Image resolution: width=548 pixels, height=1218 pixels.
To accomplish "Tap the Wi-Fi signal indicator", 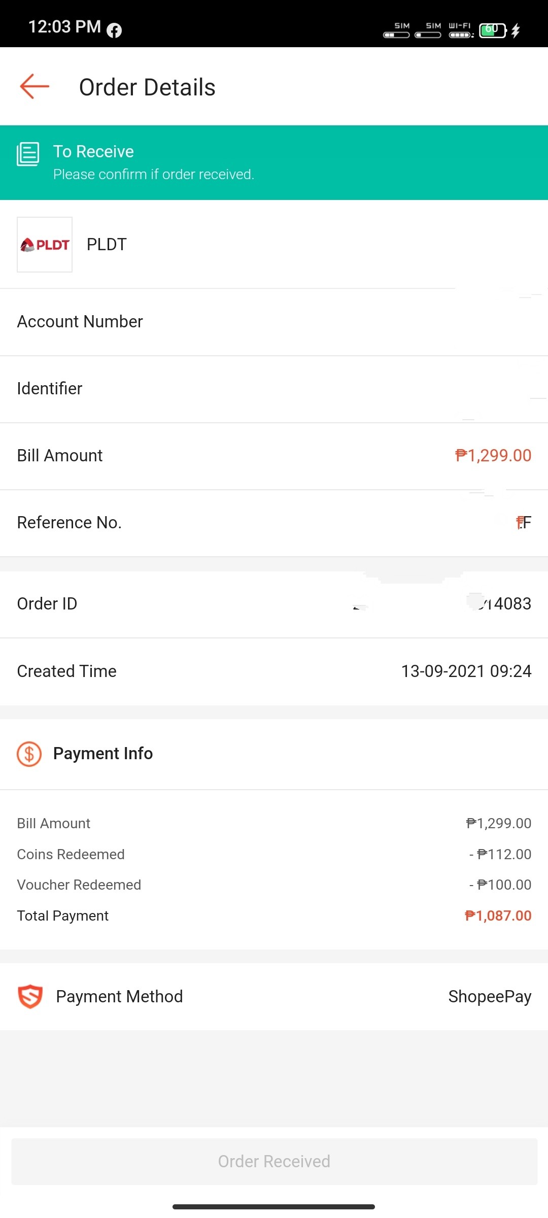I will 461,30.
